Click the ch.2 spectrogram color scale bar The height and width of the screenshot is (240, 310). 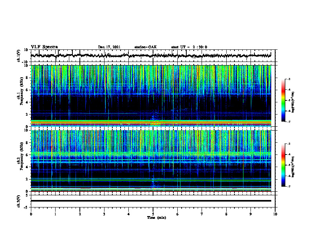pos(283,165)
